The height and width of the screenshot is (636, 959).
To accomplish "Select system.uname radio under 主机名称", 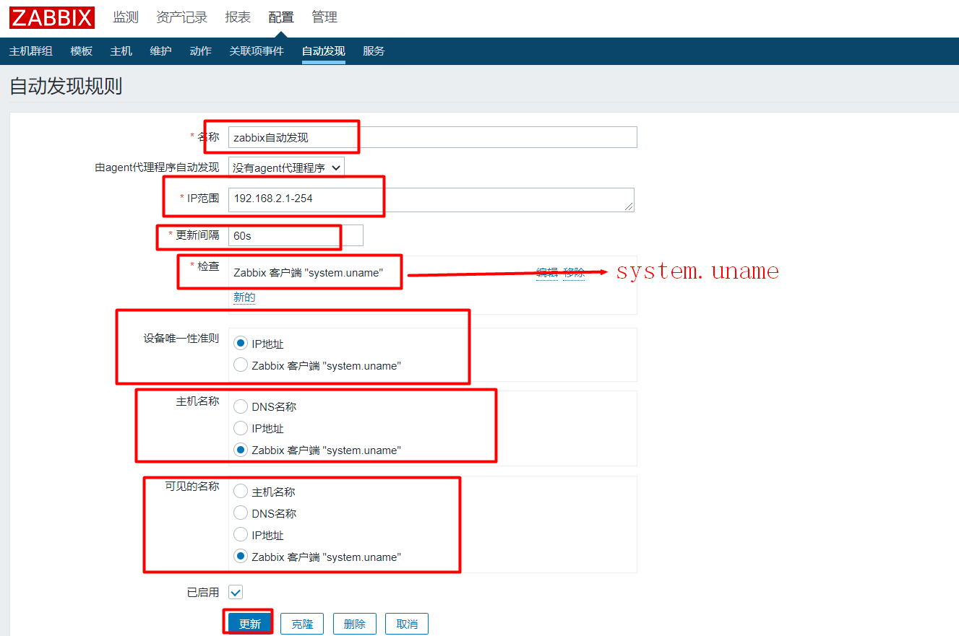I will pyautogui.click(x=241, y=450).
